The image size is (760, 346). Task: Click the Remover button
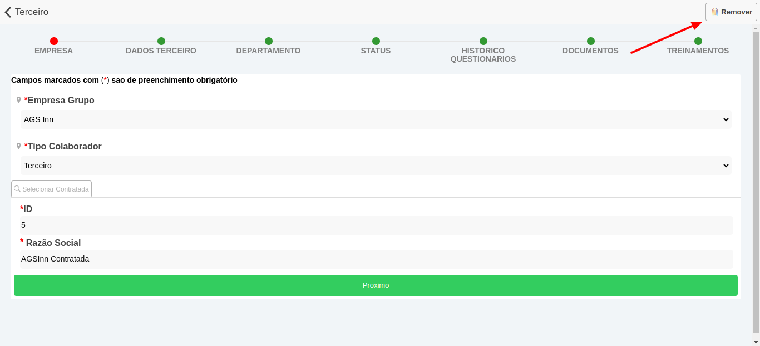[x=731, y=12]
